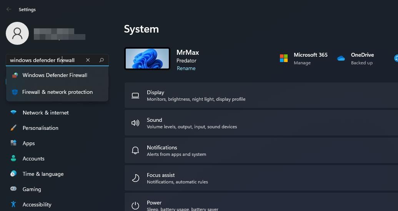Open Power settings row
398x211 pixels.
click(261, 203)
